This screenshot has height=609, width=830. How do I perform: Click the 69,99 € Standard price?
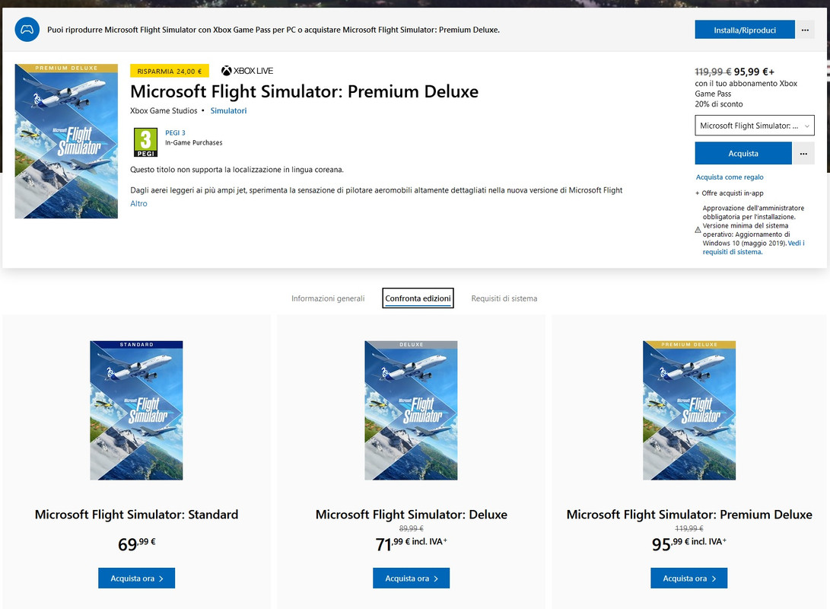pyautogui.click(x=137, y=544)
